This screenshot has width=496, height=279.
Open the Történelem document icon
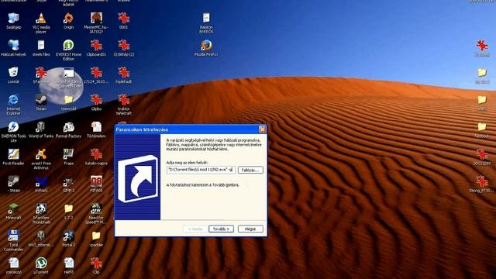click(96, 127)
